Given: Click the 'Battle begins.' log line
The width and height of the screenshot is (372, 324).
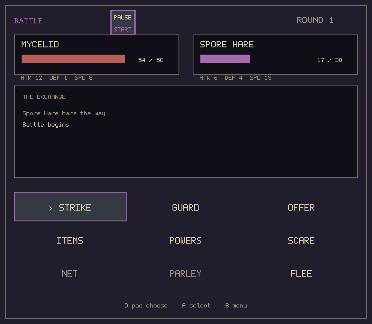Looking at the screenshot, I should [47, 124].
